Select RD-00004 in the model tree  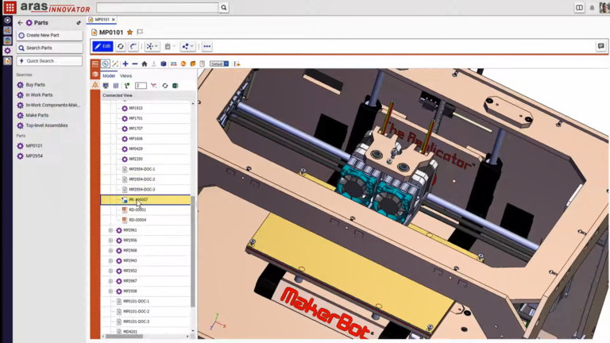click(137, 220)
